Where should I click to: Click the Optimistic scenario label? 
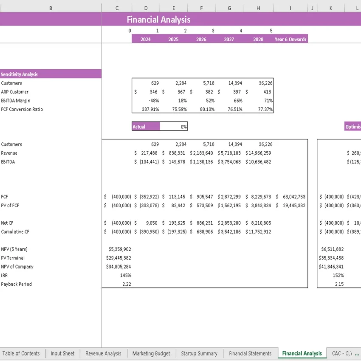tap(353, 126)
